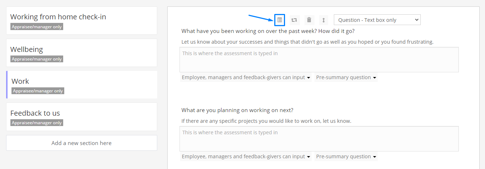Expand first 'Employee, managers and feedback-givers can input' dropdown
This screenshot has width=485, height=169.
(x=246, y=77)
